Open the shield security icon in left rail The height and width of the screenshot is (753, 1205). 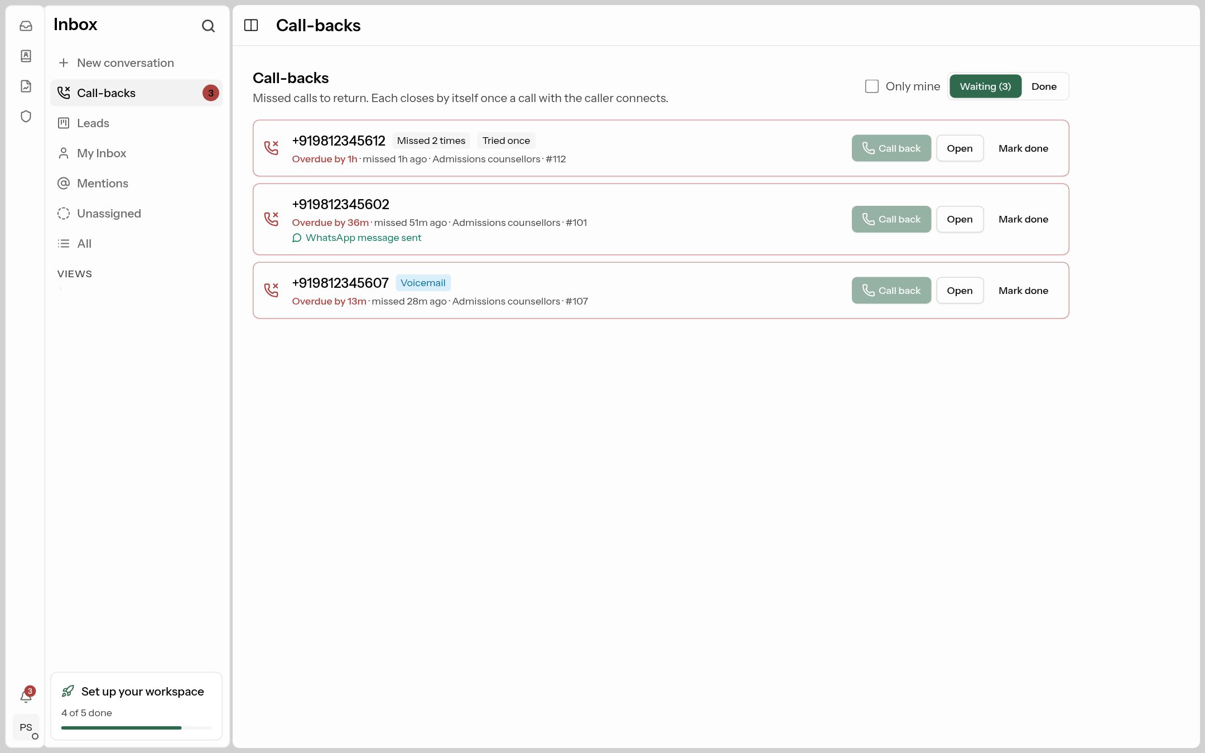point(26,116)
